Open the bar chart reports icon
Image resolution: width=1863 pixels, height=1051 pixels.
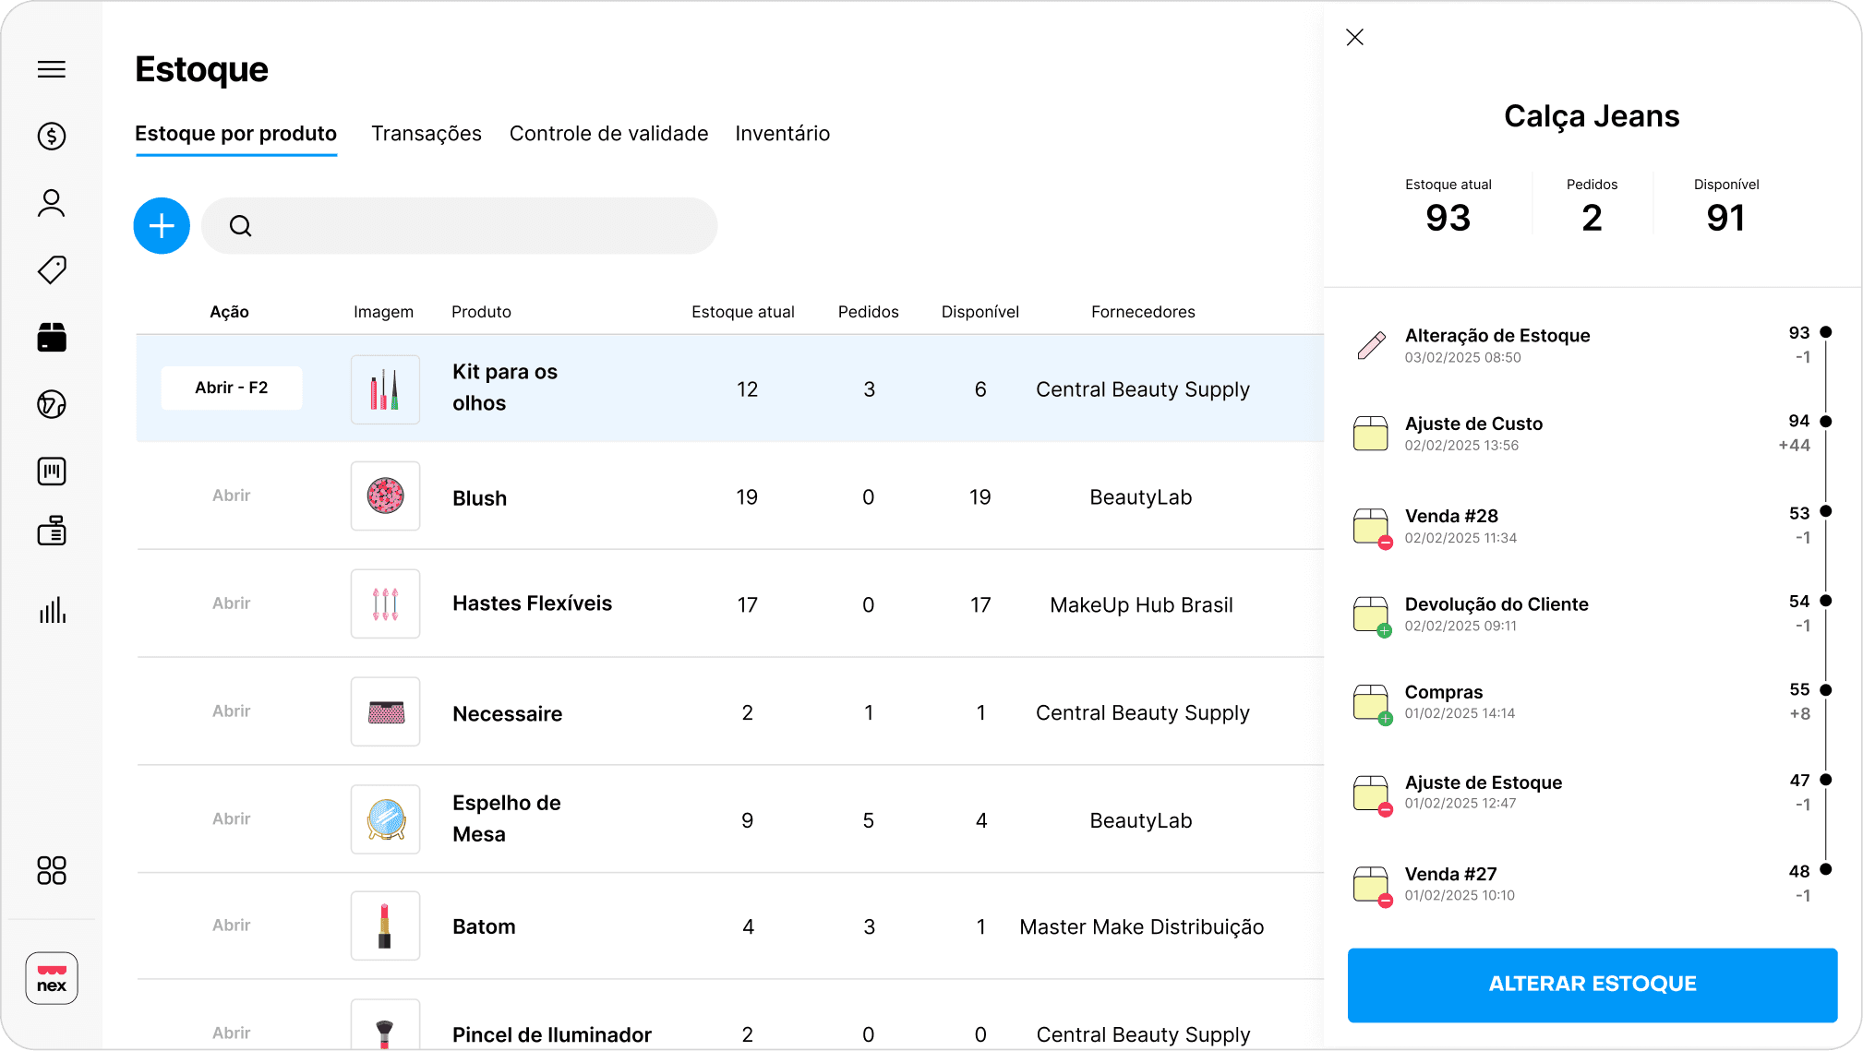[x=52, y=610]
